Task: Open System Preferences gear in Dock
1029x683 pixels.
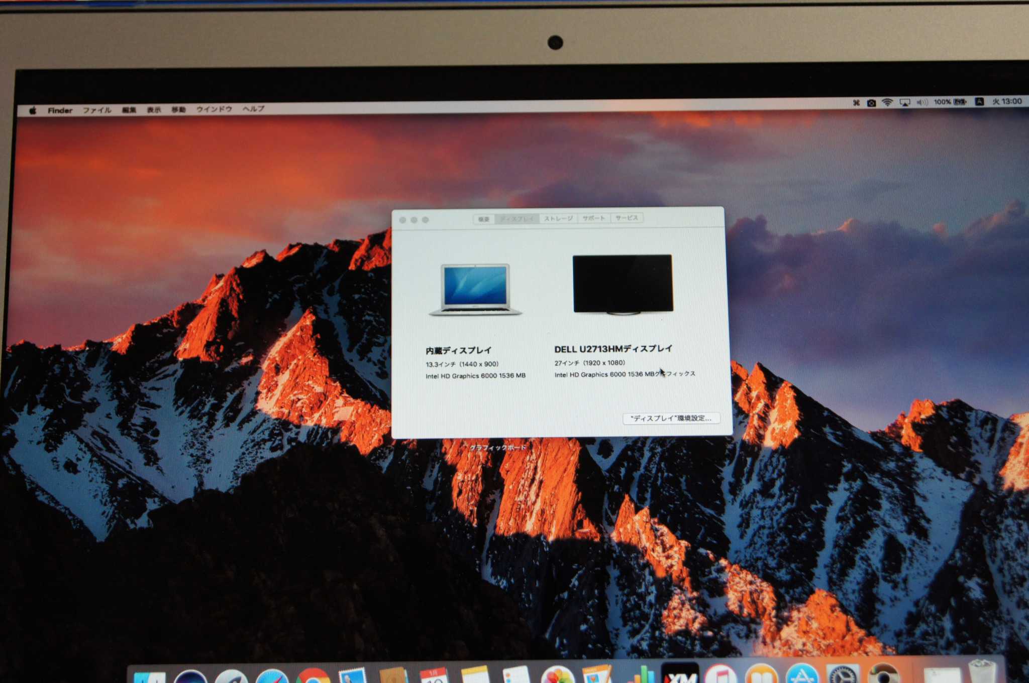Action: pos(843,673)
